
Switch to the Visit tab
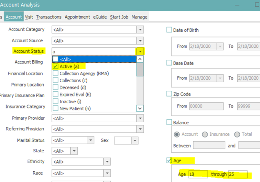pyautogui.click(x=29, y=17)
